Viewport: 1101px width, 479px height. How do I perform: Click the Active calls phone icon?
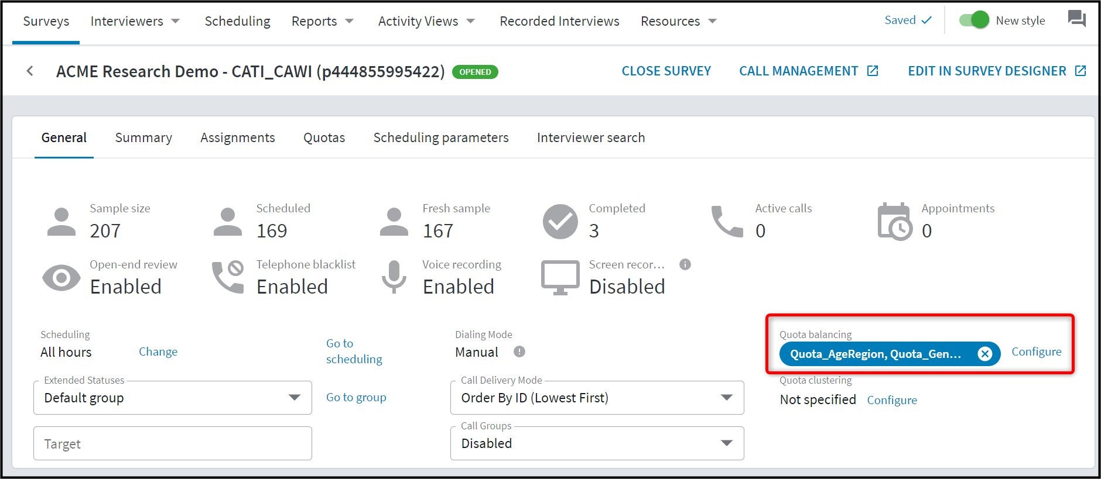point(727,222)
